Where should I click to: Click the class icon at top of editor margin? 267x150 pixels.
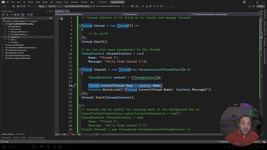tap(61, 18)
